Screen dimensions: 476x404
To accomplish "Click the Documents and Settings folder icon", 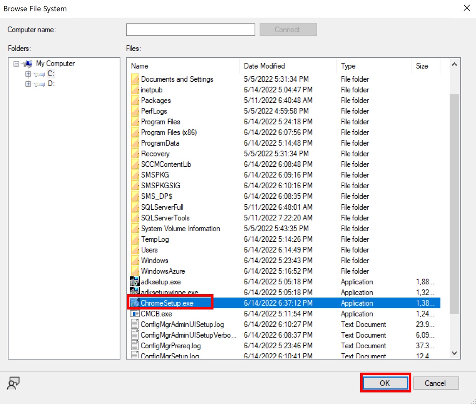I will click(x=135, y=79).
